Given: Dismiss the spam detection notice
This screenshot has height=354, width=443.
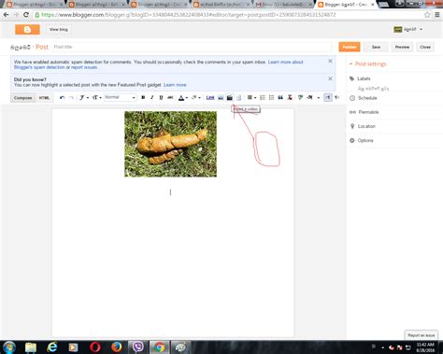Looking at the screenshot, I should 330,61.
